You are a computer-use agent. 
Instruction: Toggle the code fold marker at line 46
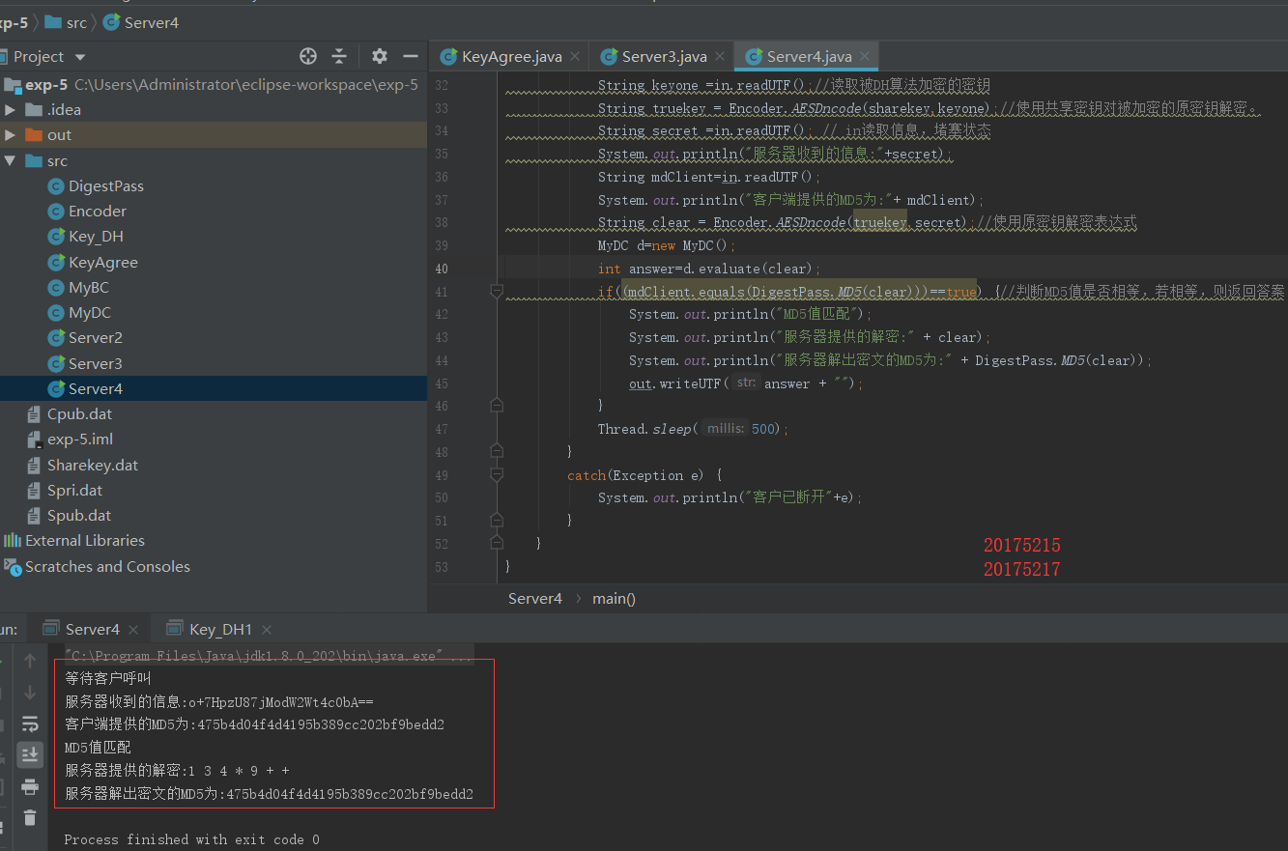point(497,406)
